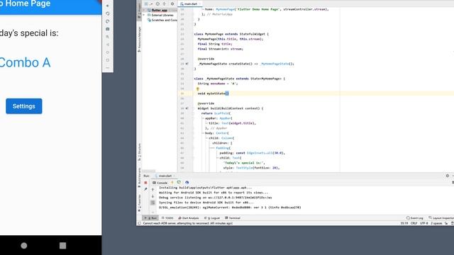The width and height of the screenshot is (454, 255).
Task: Click the status bar tool windows toggle icon
Action: (x=140, y=223)
